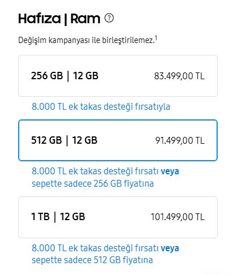Click the '512 GB | 12 GB' label text
233x275 pixels.
point(64,140)
